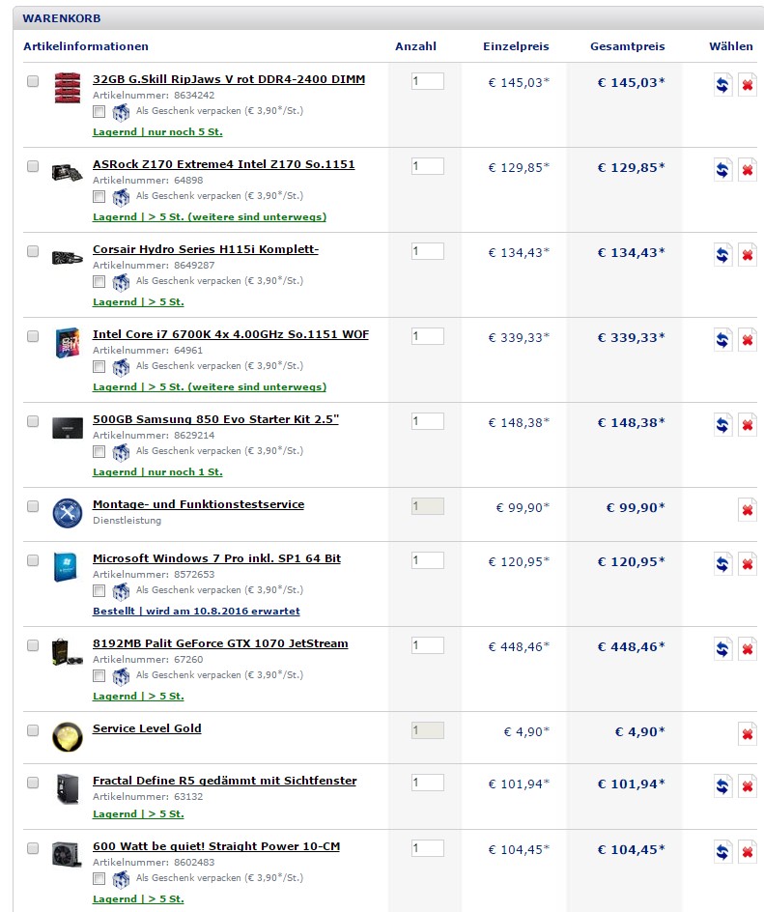Delete Corsair Hydro H115i from cart
Image resolution: width=764 pixels, height=912 pixels.
click(x=748, y=255)
